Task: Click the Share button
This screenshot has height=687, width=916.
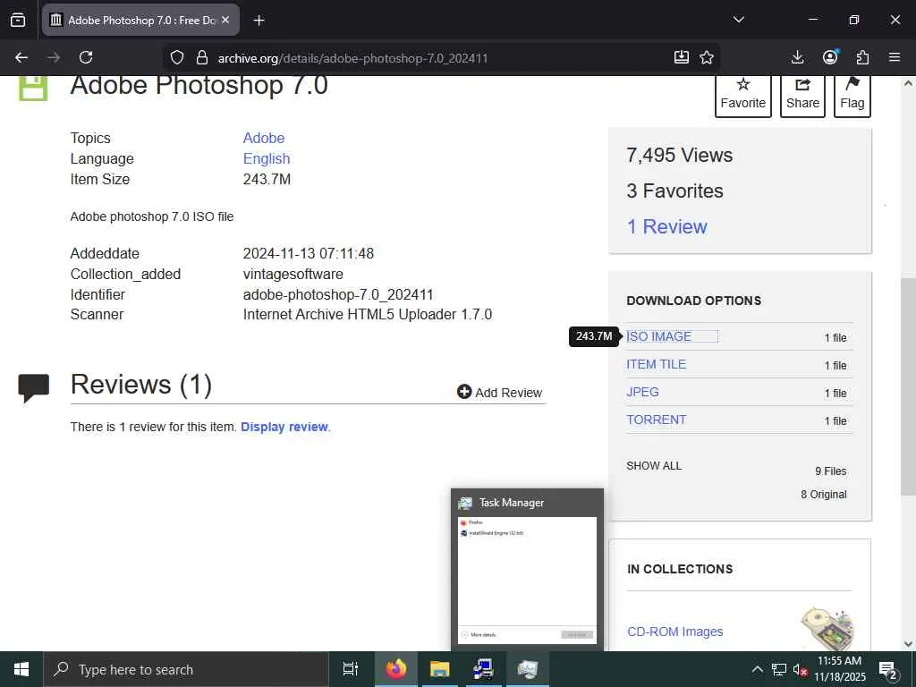Action: pos(802,95)
